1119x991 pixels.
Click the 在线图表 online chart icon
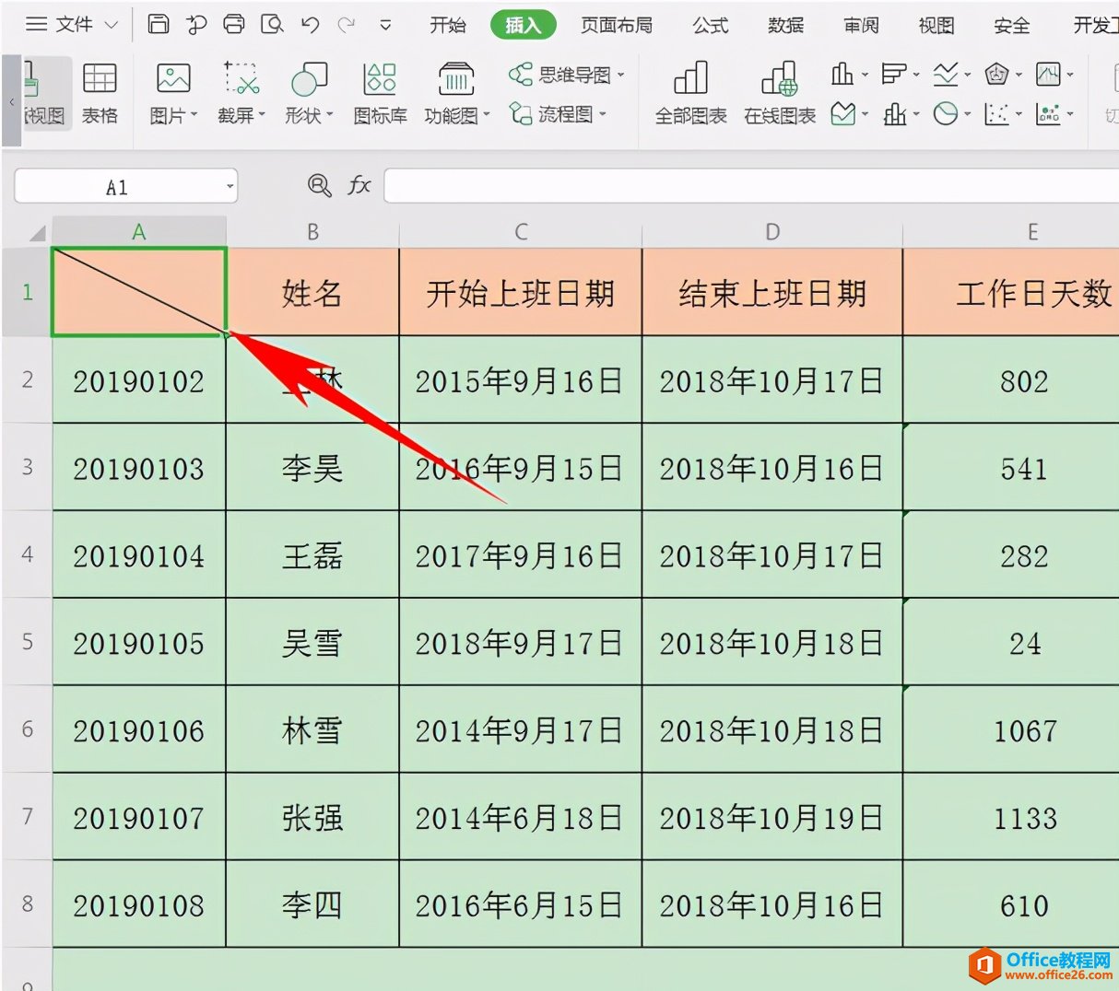point(780,93)
